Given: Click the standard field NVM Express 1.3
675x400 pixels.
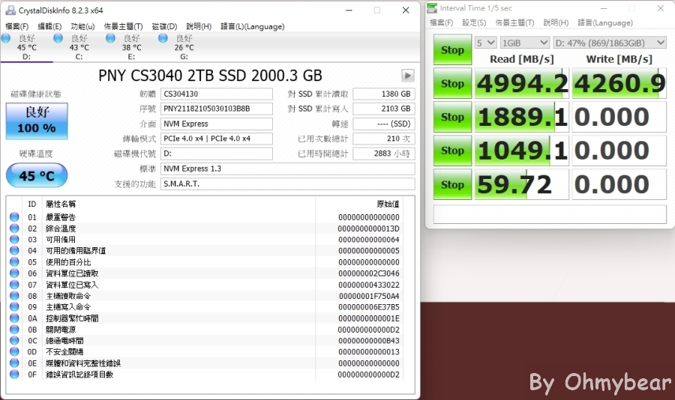Looking at the screenshot, I should pyautogui.click(x=287, y=169).
